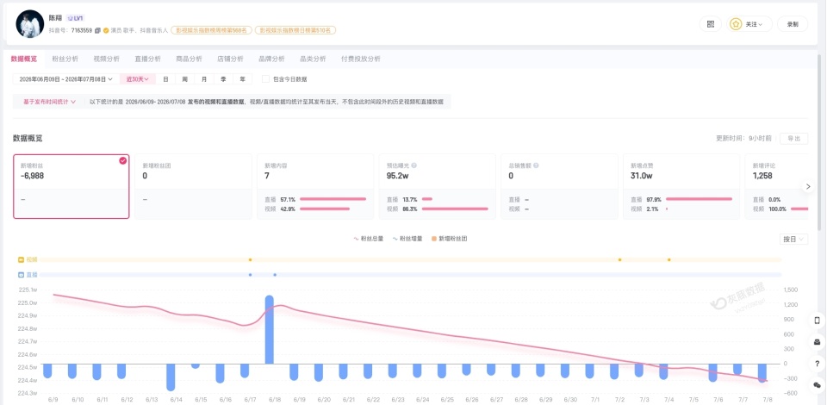Screen dimensions: 827x405
Task: Click the info icon beside 总销售额
Action: pos(536,165)
